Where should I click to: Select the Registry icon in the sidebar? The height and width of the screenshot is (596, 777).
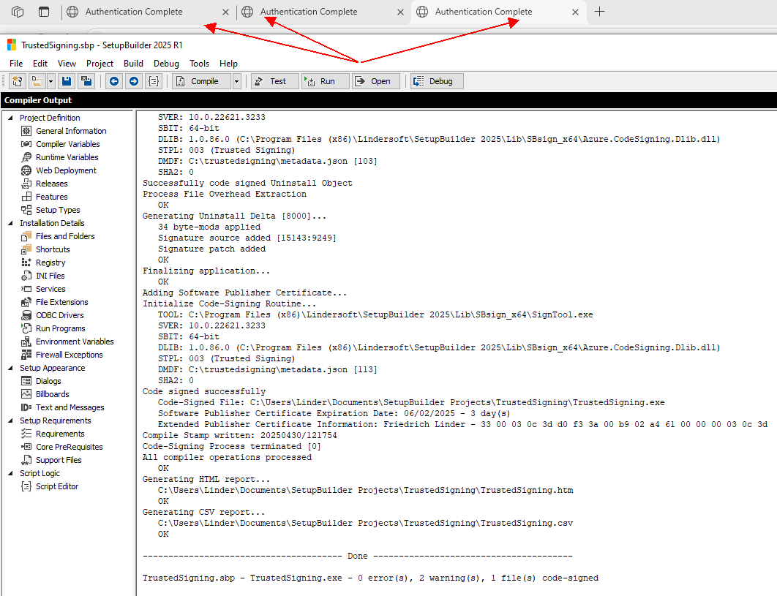coord(27,263)
